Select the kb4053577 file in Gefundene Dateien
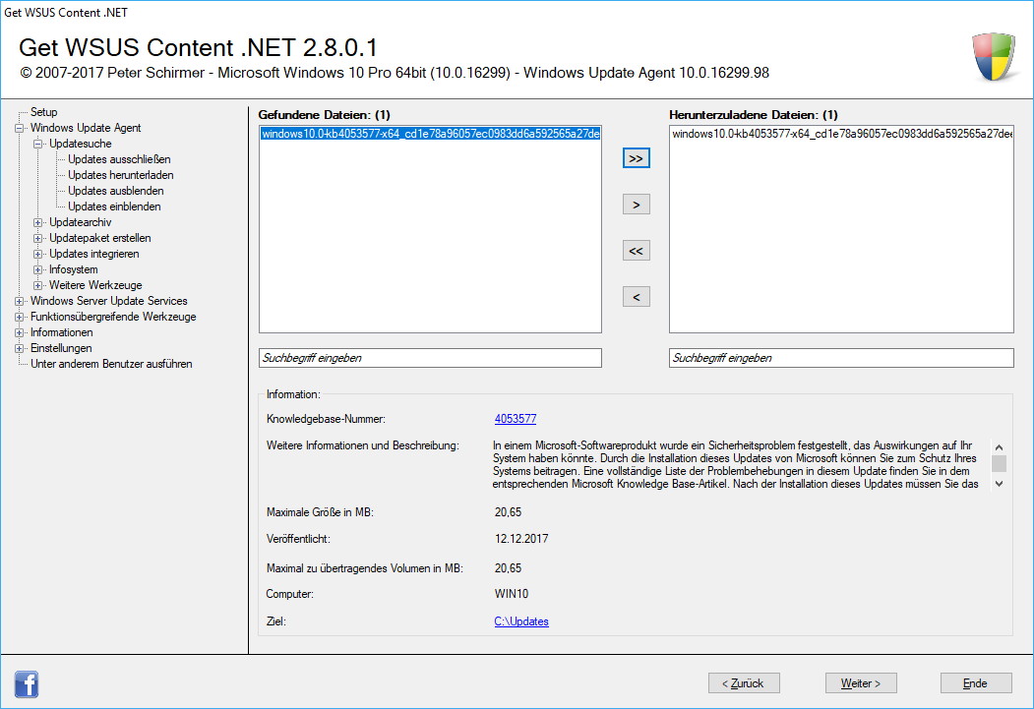Image resolution: width=1034 pixels, height=709 pixels. (431, 134)
